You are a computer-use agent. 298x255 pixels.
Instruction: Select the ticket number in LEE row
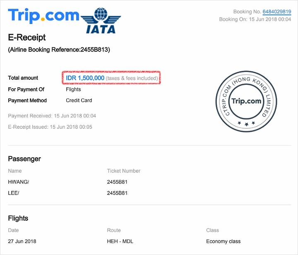coord(118,193)
